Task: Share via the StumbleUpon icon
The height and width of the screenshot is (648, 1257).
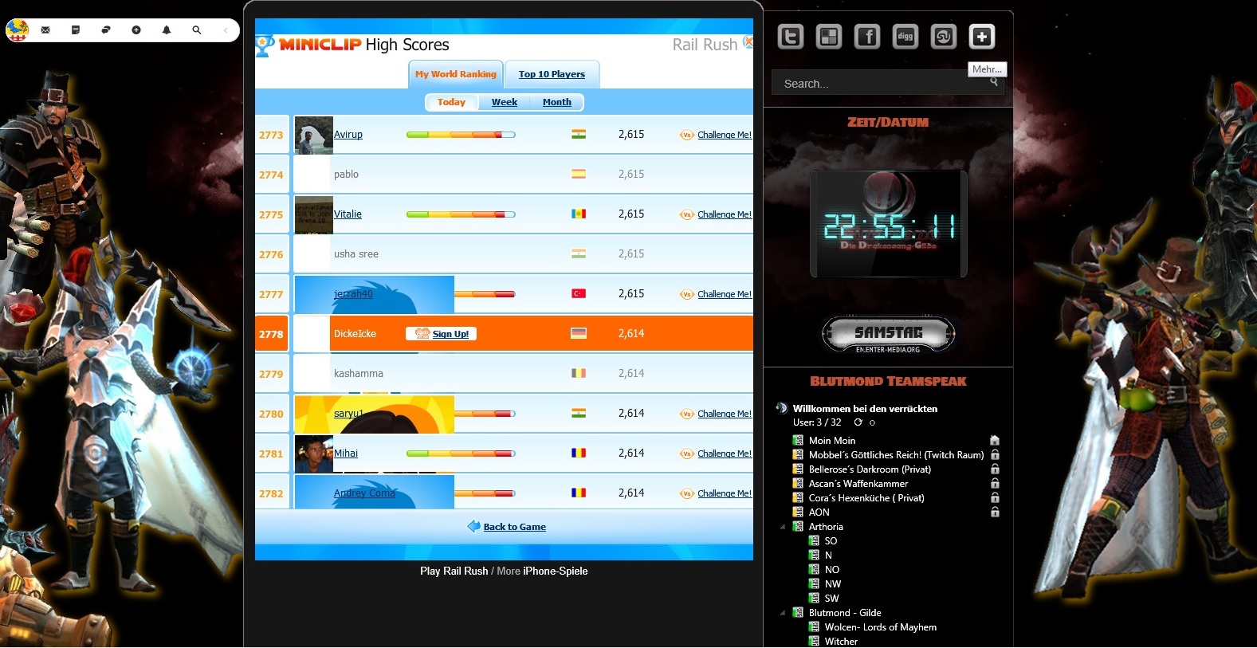Action: pos(944,37)
